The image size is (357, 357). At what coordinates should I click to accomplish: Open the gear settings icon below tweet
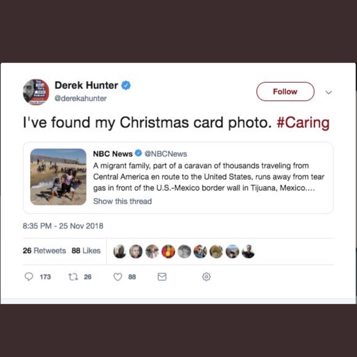tap(206, 277)
